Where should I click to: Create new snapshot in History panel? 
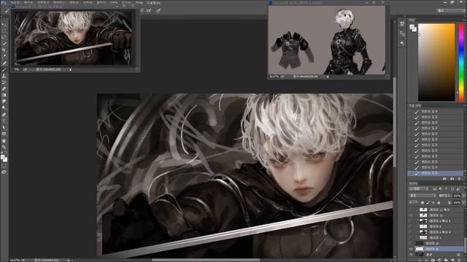(452, 178)
